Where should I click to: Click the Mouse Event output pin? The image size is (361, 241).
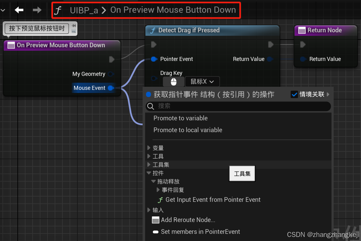tap(111, 88)
